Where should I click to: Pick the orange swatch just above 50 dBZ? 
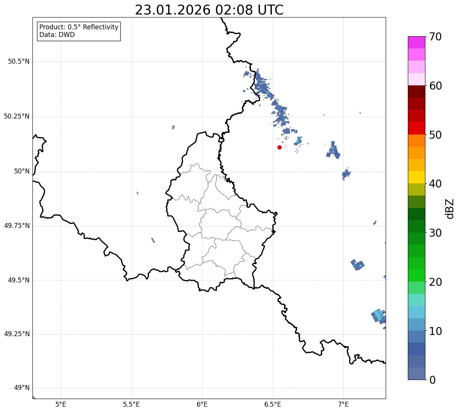click(416, 141)
